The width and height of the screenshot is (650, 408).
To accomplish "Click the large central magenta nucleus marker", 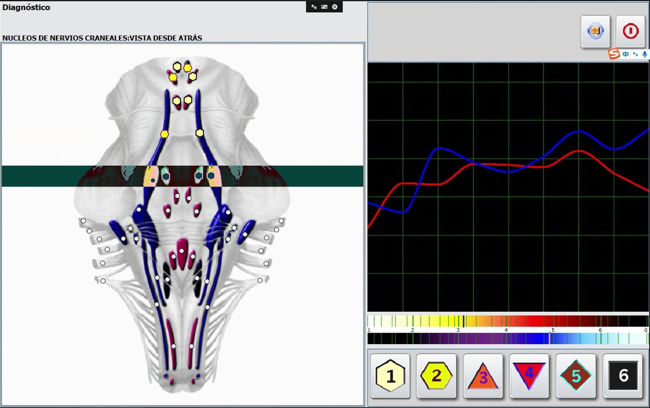I will [x=182, y=251].
